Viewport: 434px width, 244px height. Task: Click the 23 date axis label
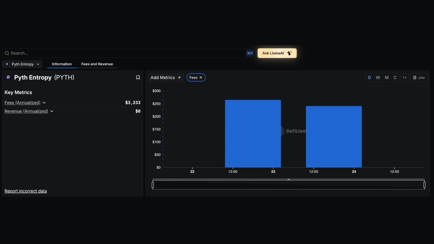(x=273, y=172)
